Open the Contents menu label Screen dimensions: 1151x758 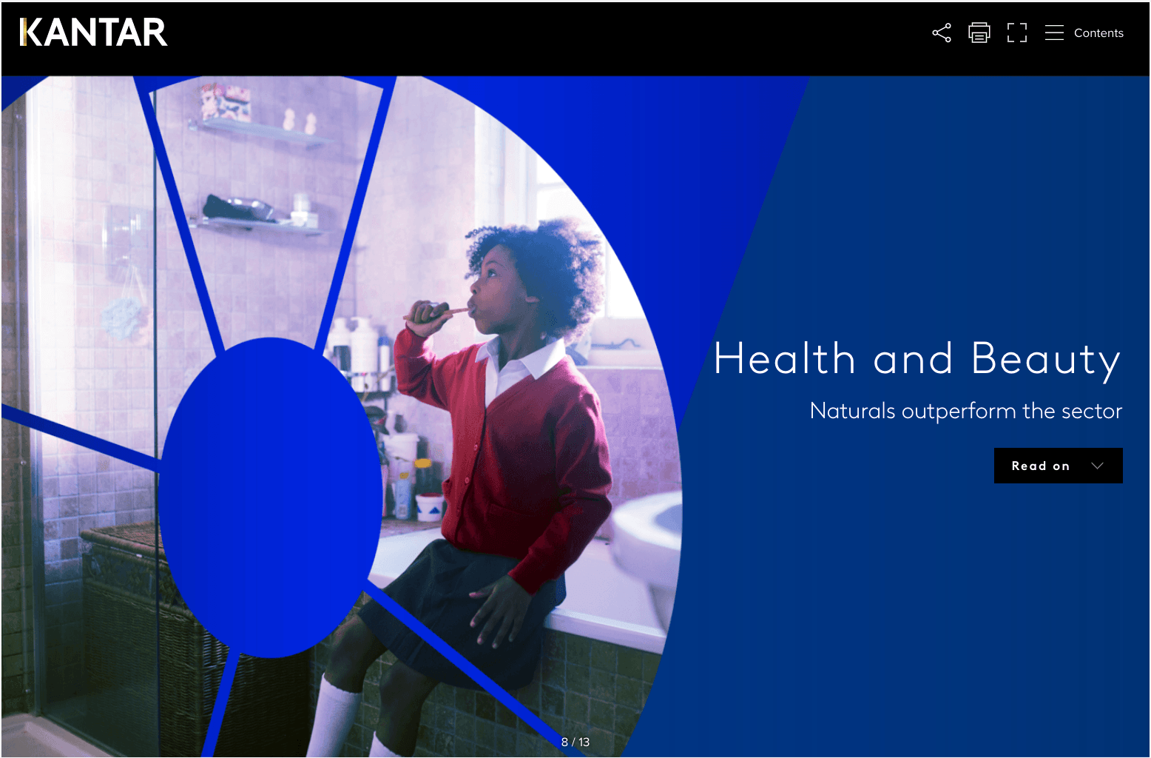pyautogui.click(x=1098, y=33)
